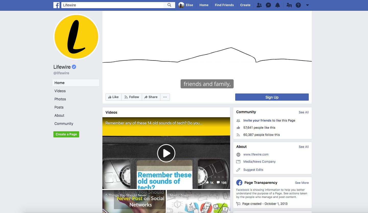Select Home in page sidebar
Viewport: 368px width, 213px height.
76,83
